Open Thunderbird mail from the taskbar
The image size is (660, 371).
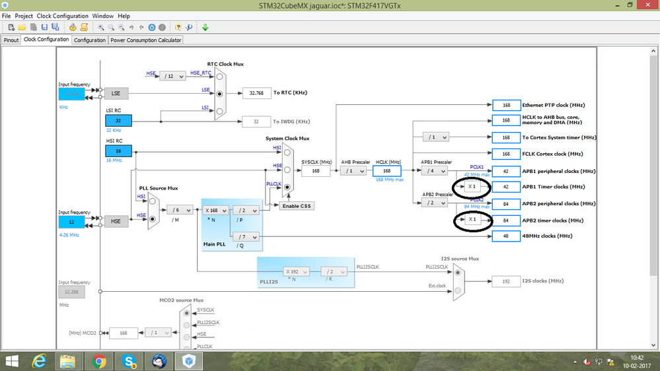pyautogui.click(x=159, y=361)
